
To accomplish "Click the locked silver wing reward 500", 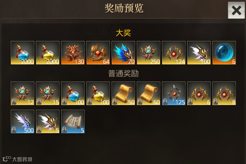I will [22, 121].
